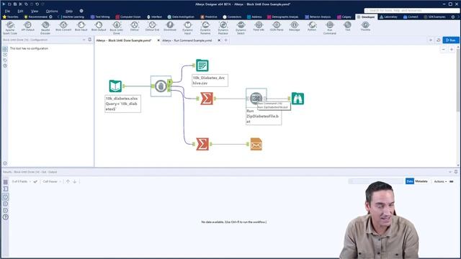
Task: Click the search for tools field
Action: pos(411,10)
